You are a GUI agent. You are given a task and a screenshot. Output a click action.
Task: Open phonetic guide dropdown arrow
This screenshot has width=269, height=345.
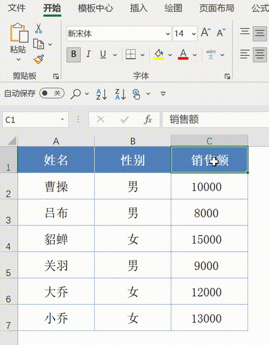222,55
